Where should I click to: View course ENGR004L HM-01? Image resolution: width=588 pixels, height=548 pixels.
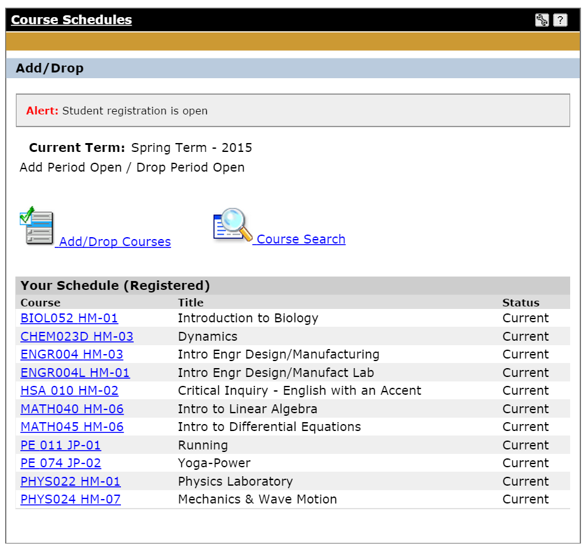75,373
